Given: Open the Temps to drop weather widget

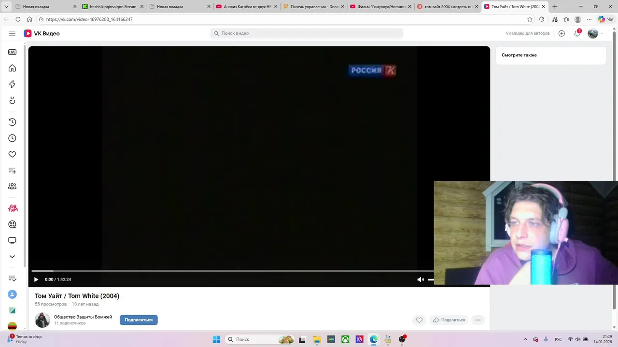Looking at the screenshot, I should [x=24, y=339].
